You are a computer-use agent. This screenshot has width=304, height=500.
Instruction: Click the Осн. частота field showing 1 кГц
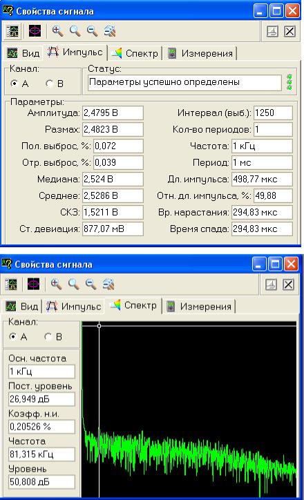[41, 372]
